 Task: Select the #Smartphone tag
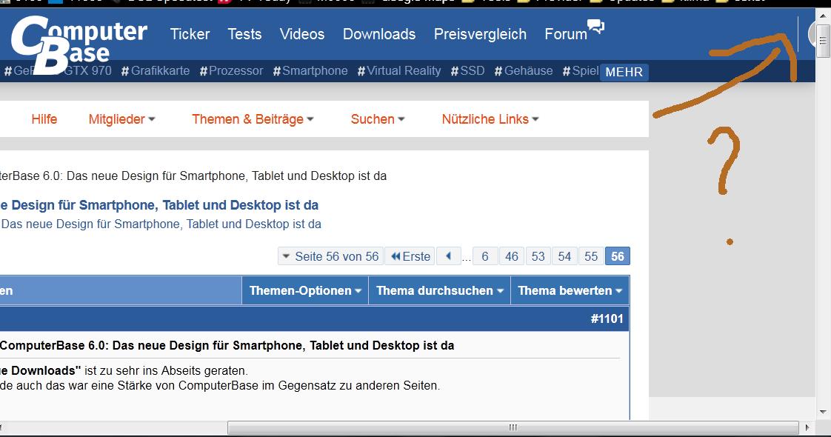[310, 71]
